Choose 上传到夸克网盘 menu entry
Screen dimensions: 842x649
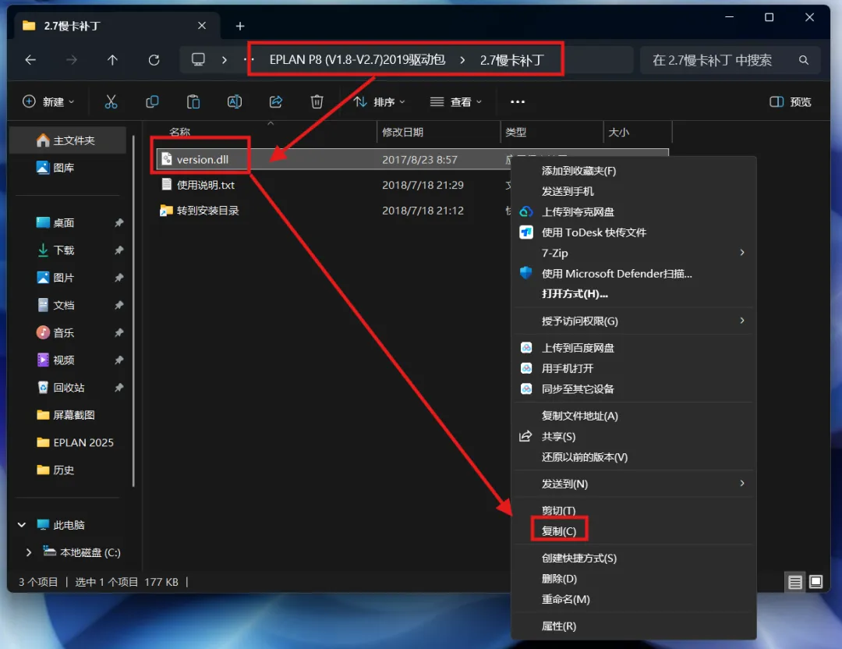tap(578, 211)
